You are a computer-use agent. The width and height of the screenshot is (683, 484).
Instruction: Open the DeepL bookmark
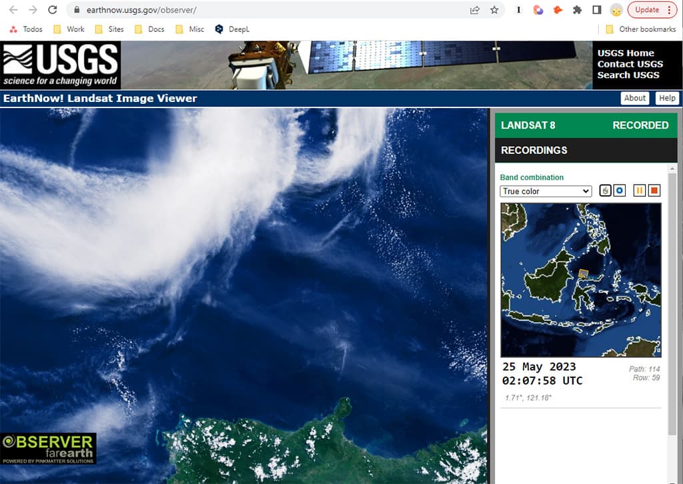pos(232,29)
